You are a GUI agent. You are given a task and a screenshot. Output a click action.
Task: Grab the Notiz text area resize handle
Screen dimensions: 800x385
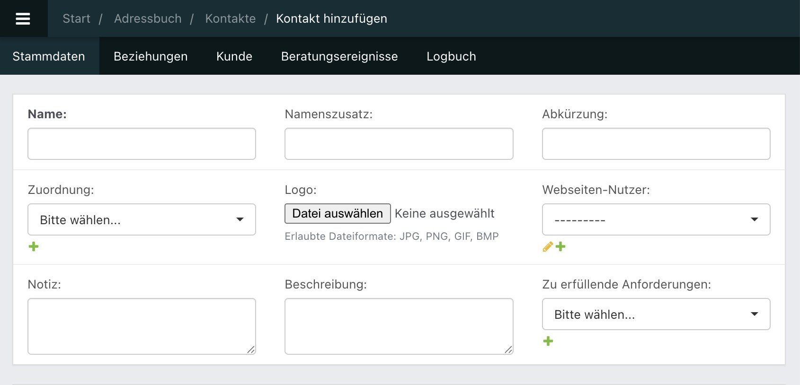(x=251, y=350)
